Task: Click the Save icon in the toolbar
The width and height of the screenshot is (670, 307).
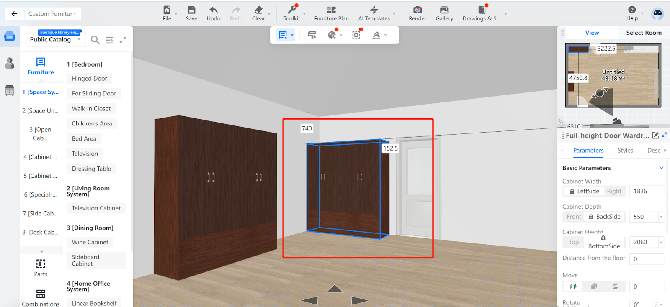Action: [x=191, y=10]
